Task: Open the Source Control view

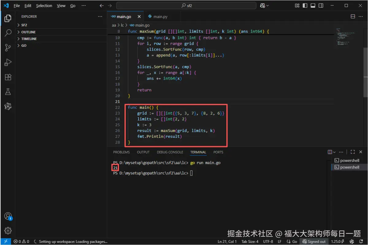Action: pyautogui.click(x=8, y=47)
